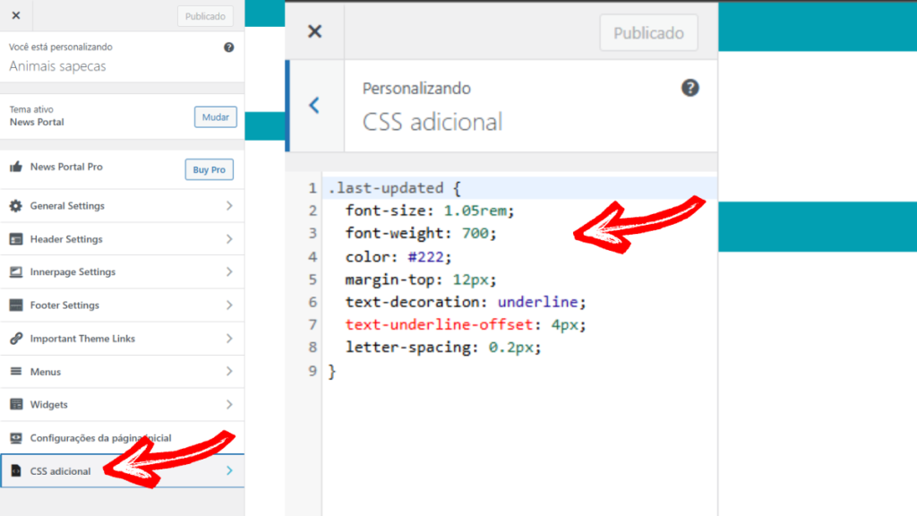Viewport: 917px width, 516px height.
Task: Click the thumbs-up icon beside News Portal Pro
Action: [15, 168]
